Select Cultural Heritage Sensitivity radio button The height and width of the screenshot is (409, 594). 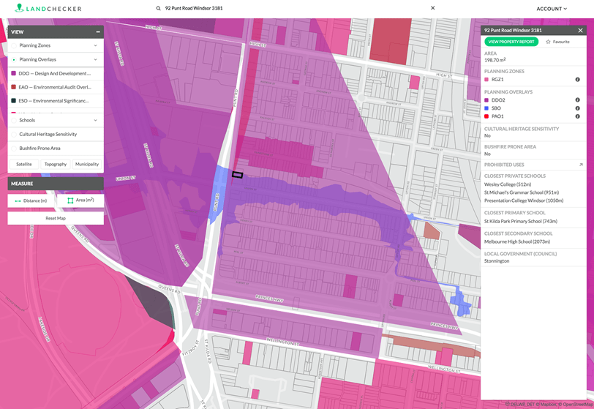pyautogui.click(x=14, y=134)
